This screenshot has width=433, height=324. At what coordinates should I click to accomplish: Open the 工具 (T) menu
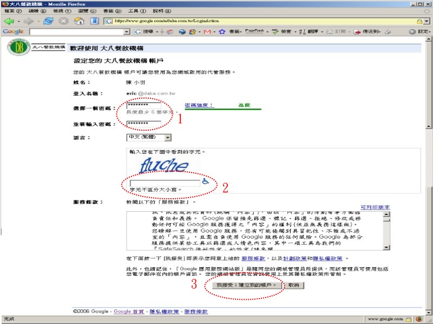tap(137, 11)
